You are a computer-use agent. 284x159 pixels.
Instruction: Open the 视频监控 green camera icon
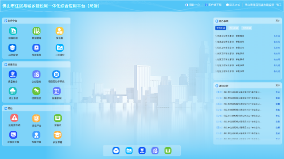[36, 91]
